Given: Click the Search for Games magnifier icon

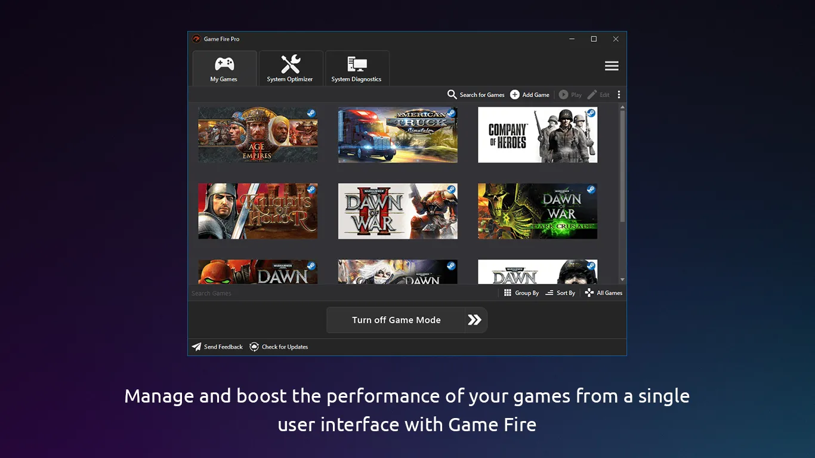Looking at the screenshot, I should [x=452, y=94].
